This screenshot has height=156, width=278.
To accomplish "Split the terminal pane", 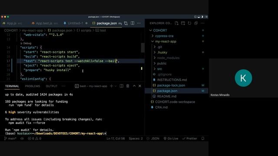I will coord(122,86).
